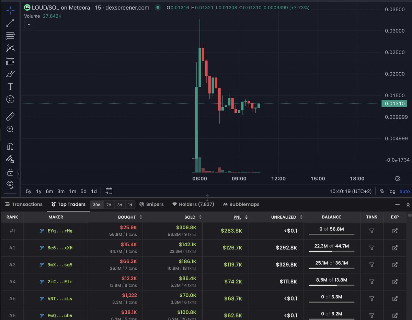The width and height of the screenshot is (412, 320).
Task: Open the explorer link for rank #2 row
Action: click(x=395, y=248)
